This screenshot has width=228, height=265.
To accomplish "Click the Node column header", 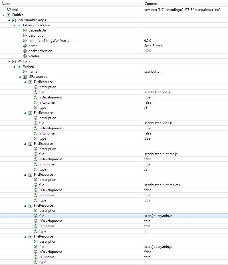I will coord(71,3).
